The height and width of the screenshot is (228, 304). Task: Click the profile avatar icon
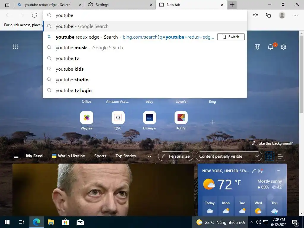282,15
